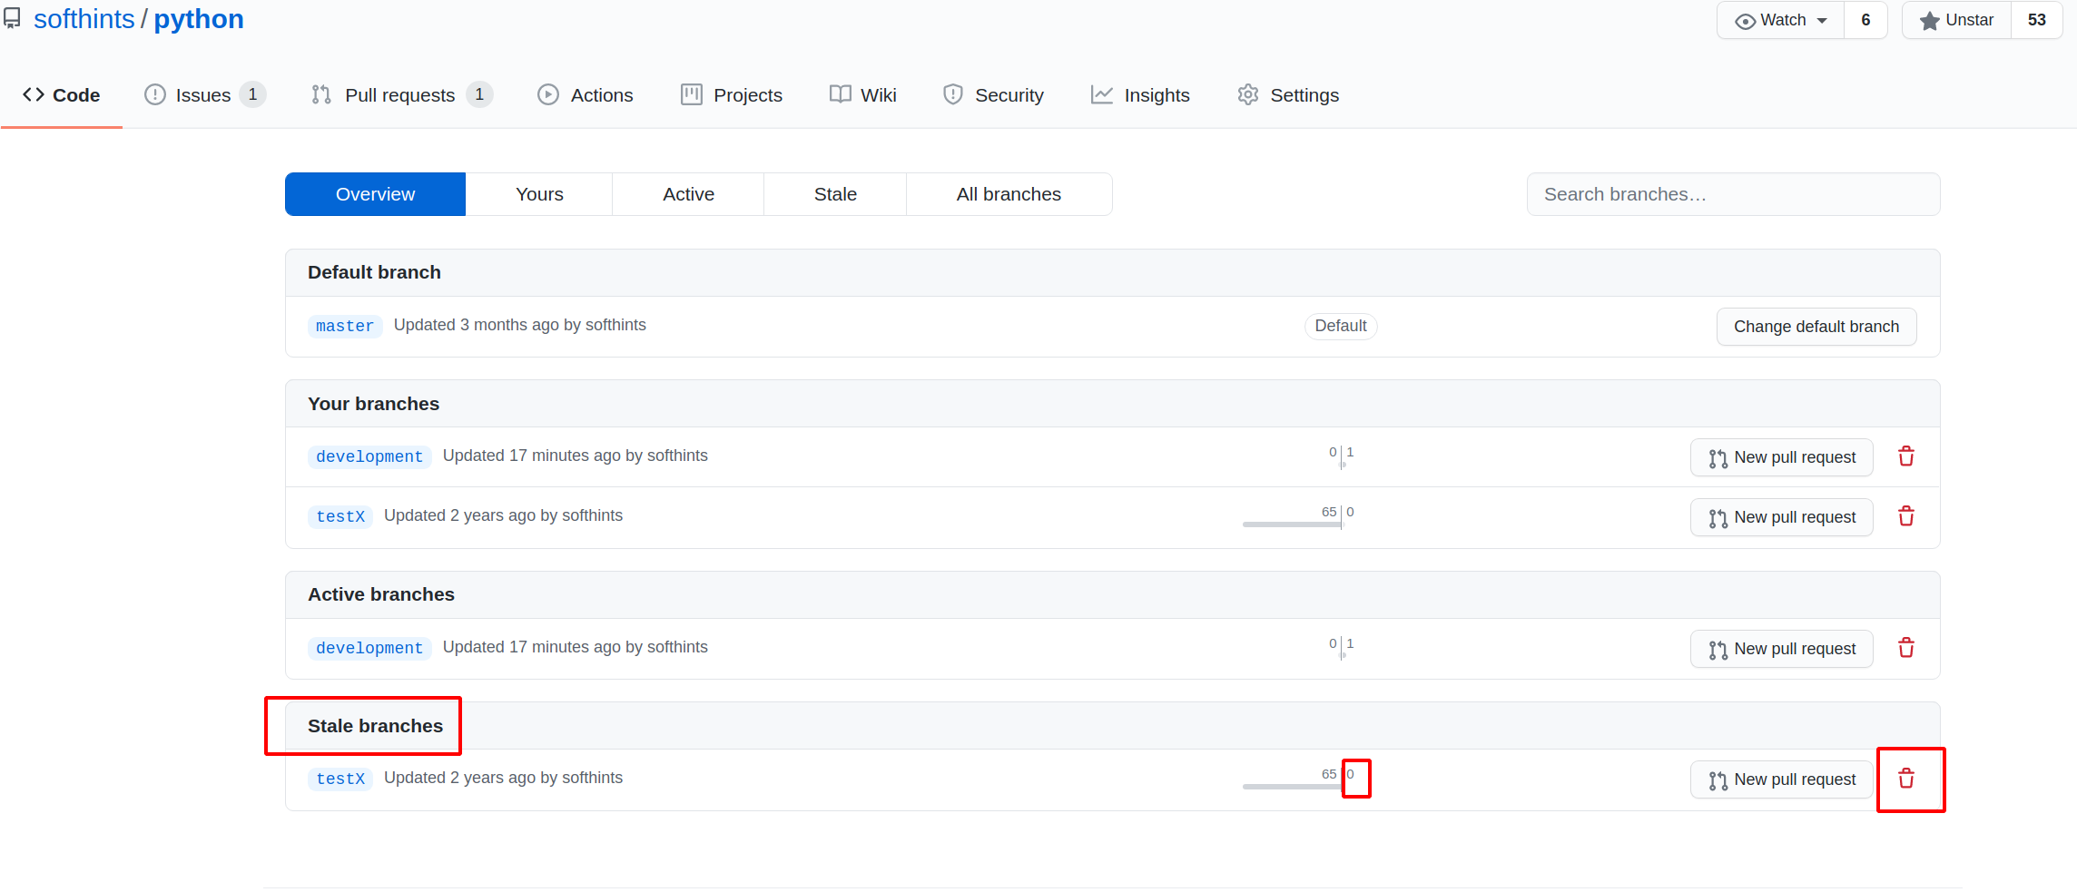Screen dimensions: 2077x892
Task: Open the Pull requests tab
Action: click(x=401, y=95)
